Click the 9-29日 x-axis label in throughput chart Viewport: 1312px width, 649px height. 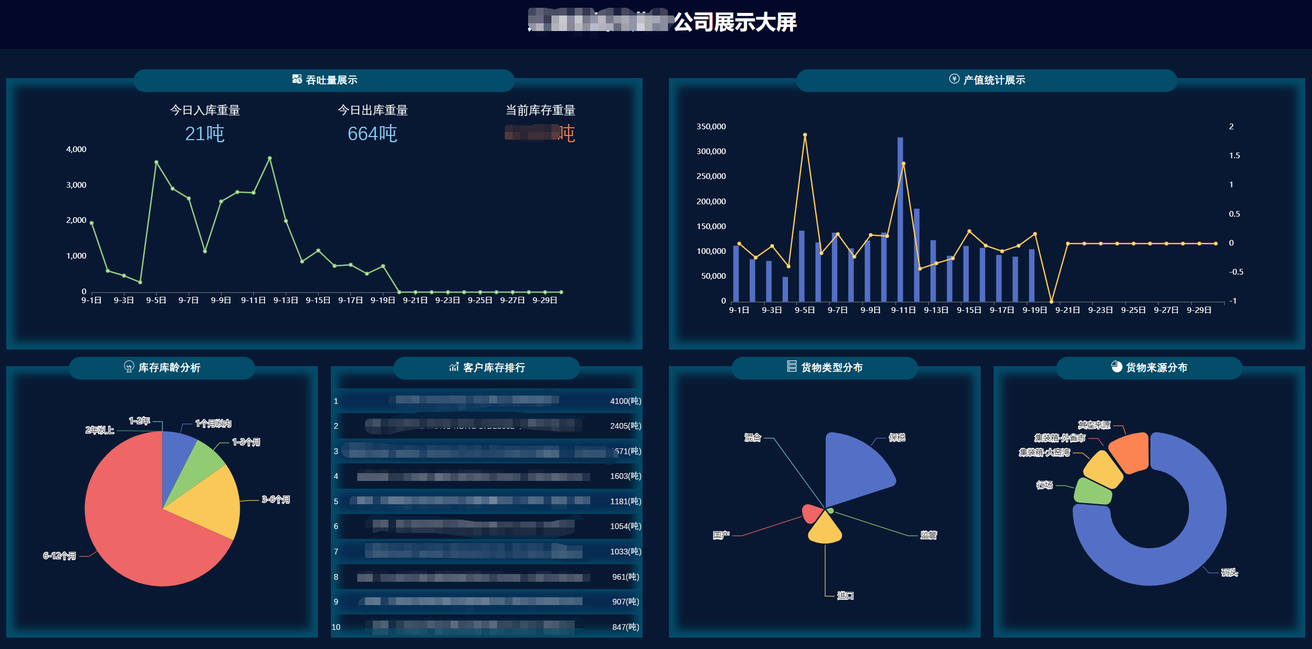[545, 300]
